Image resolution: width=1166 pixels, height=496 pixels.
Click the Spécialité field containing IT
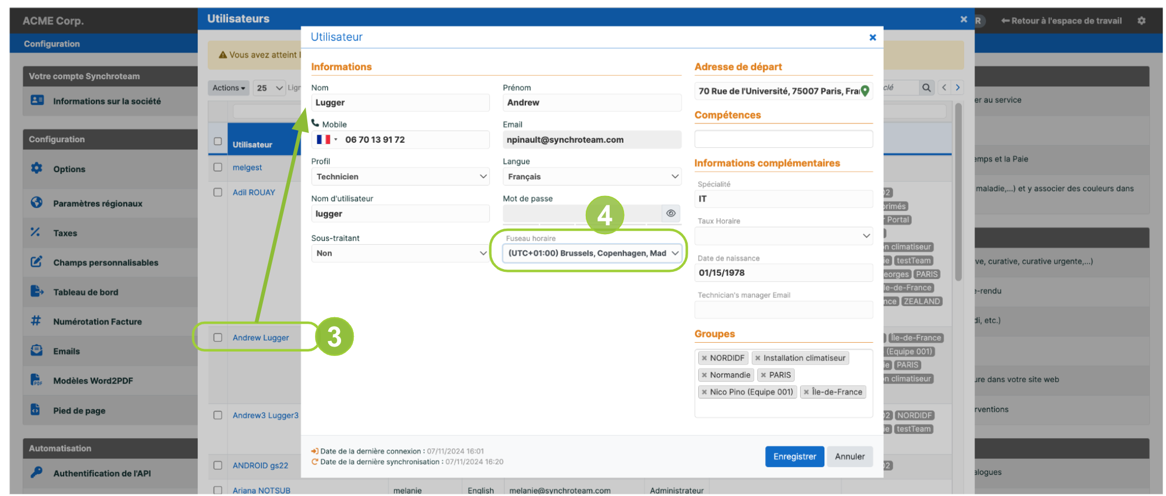click(x=783, y=199)
